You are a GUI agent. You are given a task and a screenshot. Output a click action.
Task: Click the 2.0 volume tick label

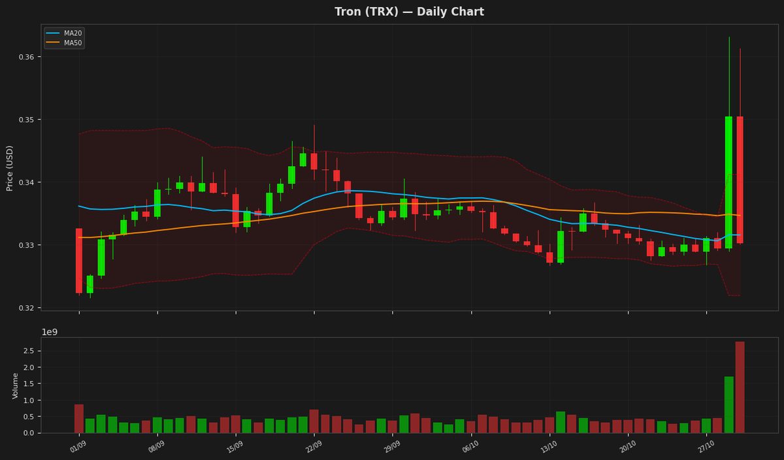(30, 367)
